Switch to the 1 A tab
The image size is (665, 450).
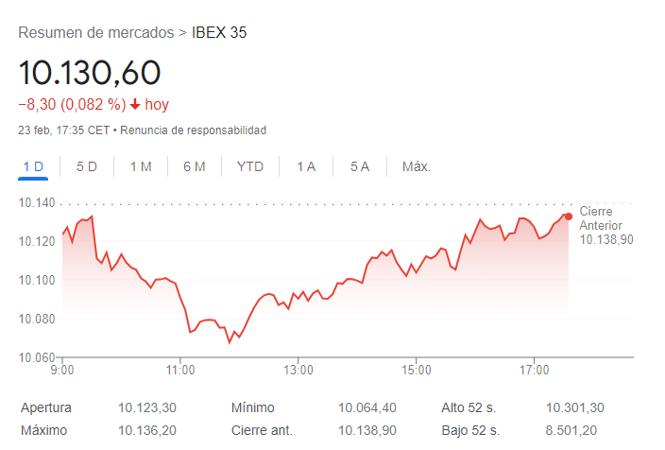306,167
